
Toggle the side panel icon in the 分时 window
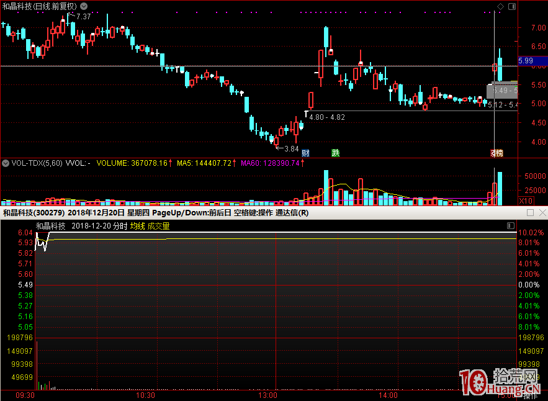coord(511,225)
